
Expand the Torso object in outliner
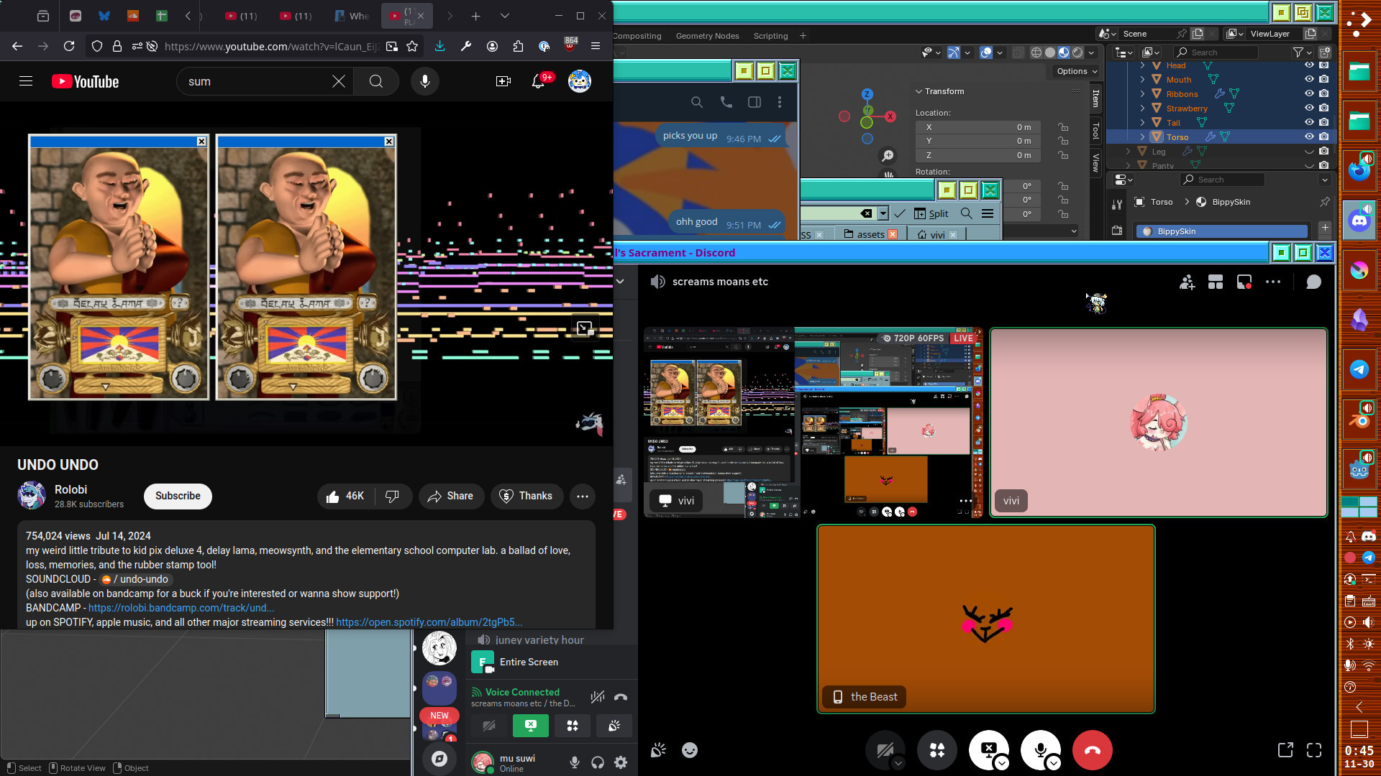(1142, 137)
